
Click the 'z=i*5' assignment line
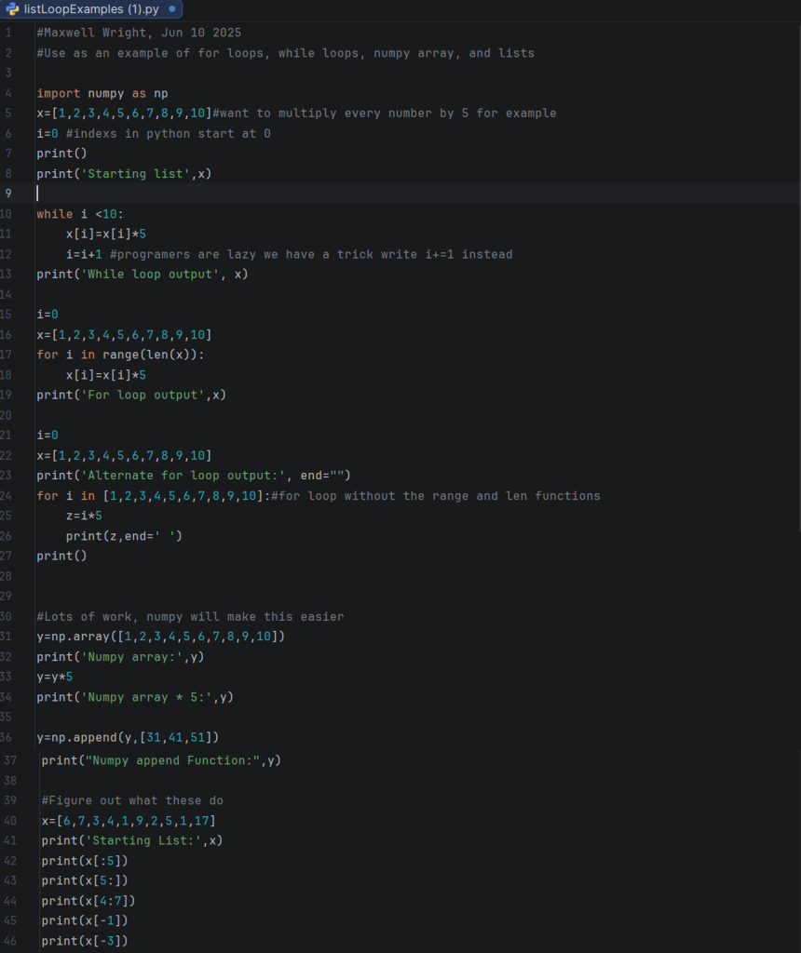84,516
